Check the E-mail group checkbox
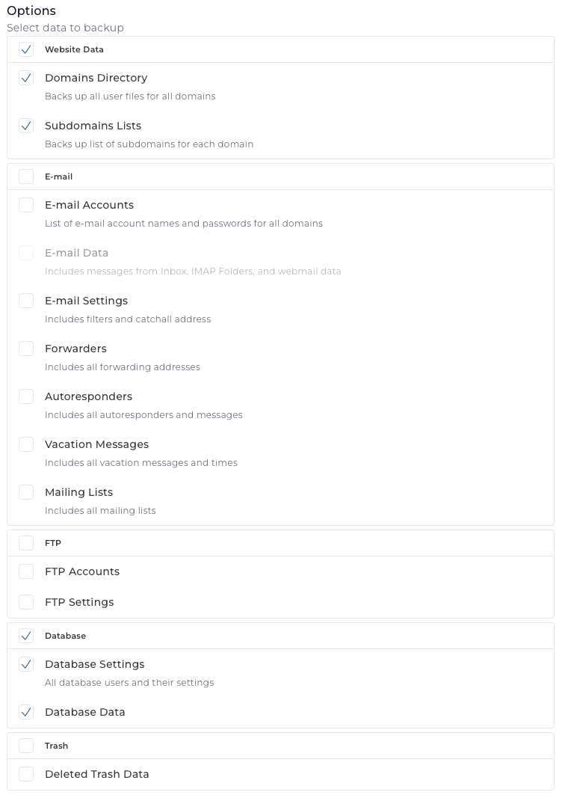Viewport: 562px width, 804px height. tap(26, 177)
